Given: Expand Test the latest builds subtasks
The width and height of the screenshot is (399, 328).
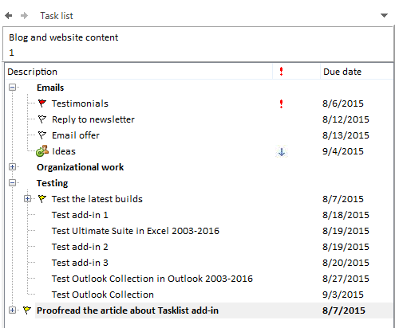Looking at the screenshot, I should pyautogui.click(x=27, y=198).
